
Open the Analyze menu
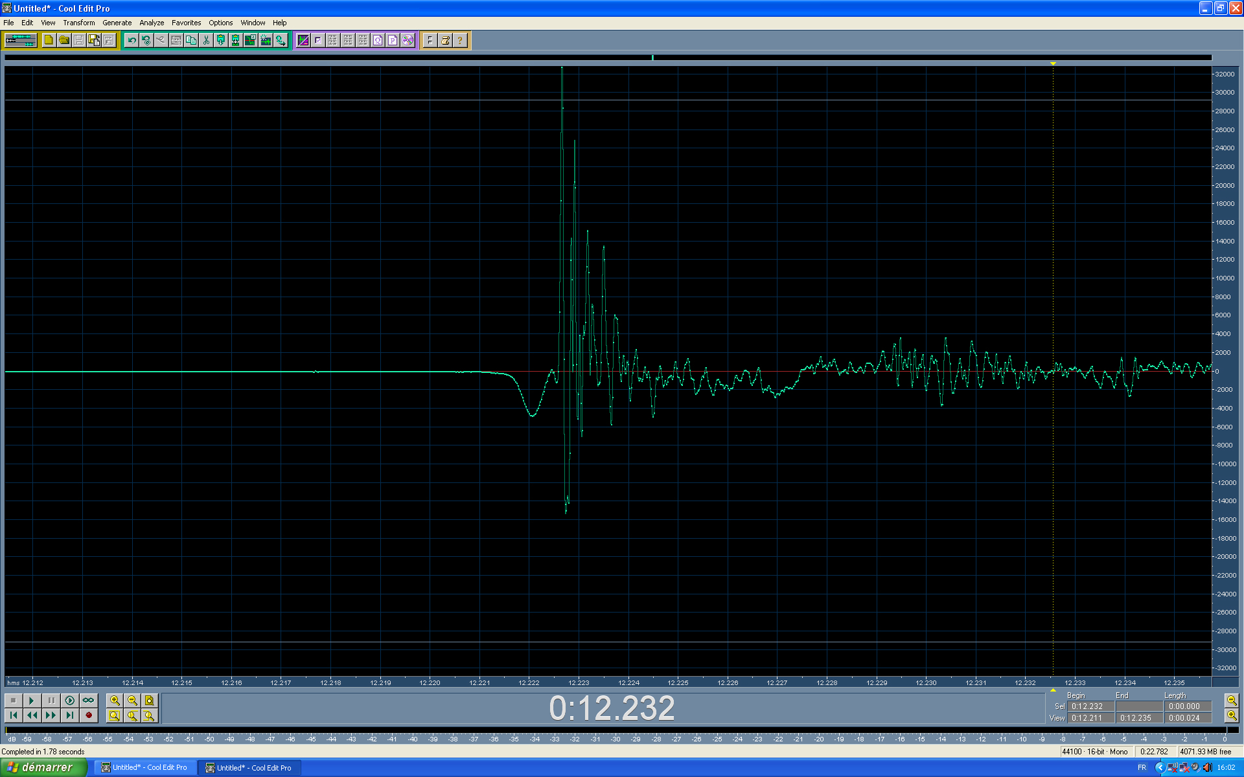point(152,23)
